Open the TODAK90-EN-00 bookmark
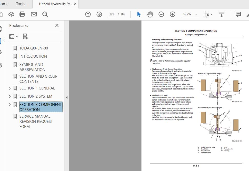This screenshot has height=171, width=249. [34, 48]
